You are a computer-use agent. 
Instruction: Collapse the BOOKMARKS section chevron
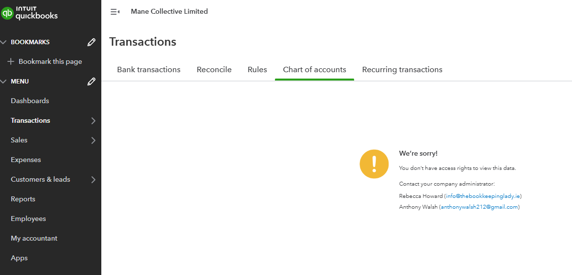point(3,42)
